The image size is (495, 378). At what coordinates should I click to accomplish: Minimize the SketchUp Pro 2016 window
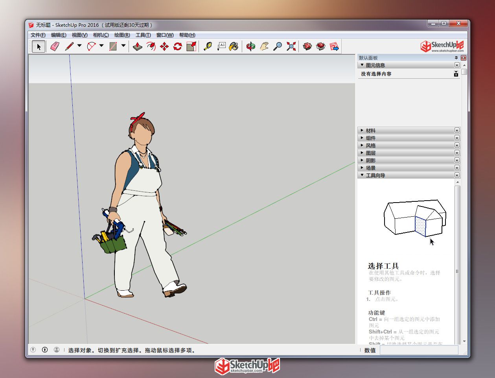[x=433, y=24]
